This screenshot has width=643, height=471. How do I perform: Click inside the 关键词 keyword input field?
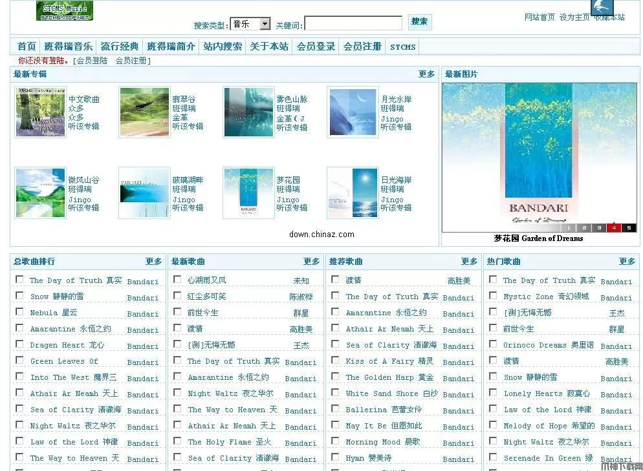click(x=353, y=23)
